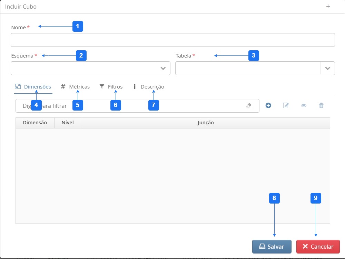Toggle the view eye icon
Image resolution: width=345 pixels, height=259 pixels.
point(304,106)
